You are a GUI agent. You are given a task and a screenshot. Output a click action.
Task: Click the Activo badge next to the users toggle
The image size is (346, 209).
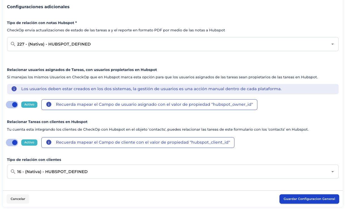pyautogui.click(x=29, y=104)
